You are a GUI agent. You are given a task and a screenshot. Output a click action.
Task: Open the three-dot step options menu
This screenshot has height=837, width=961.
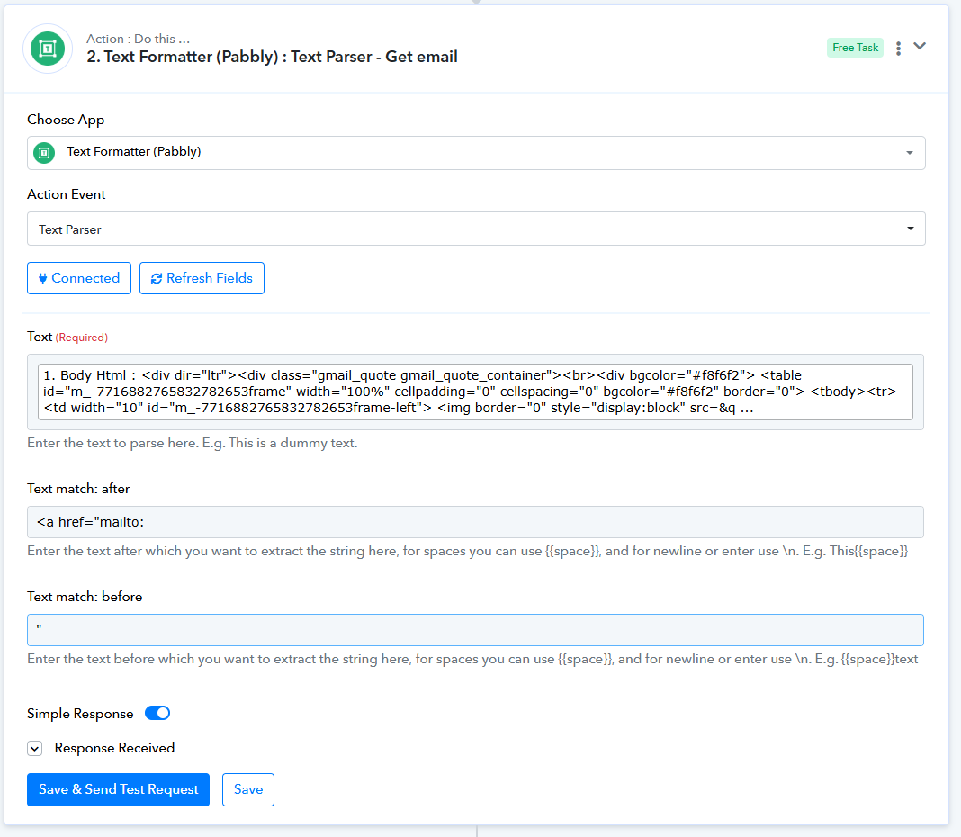898,49
